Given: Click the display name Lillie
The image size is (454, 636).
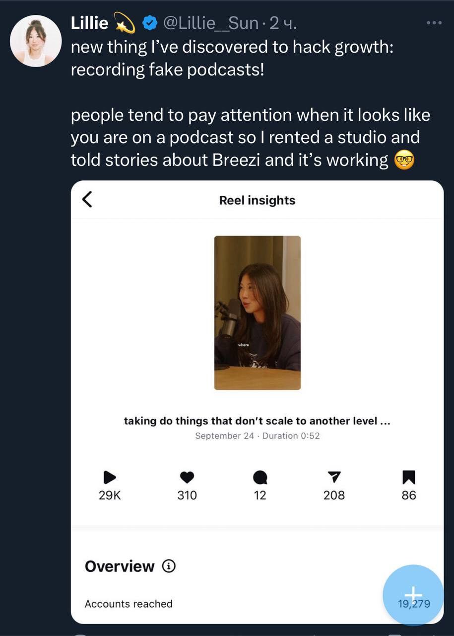Looking at the screenshot, I should click(x=90, y=22).
